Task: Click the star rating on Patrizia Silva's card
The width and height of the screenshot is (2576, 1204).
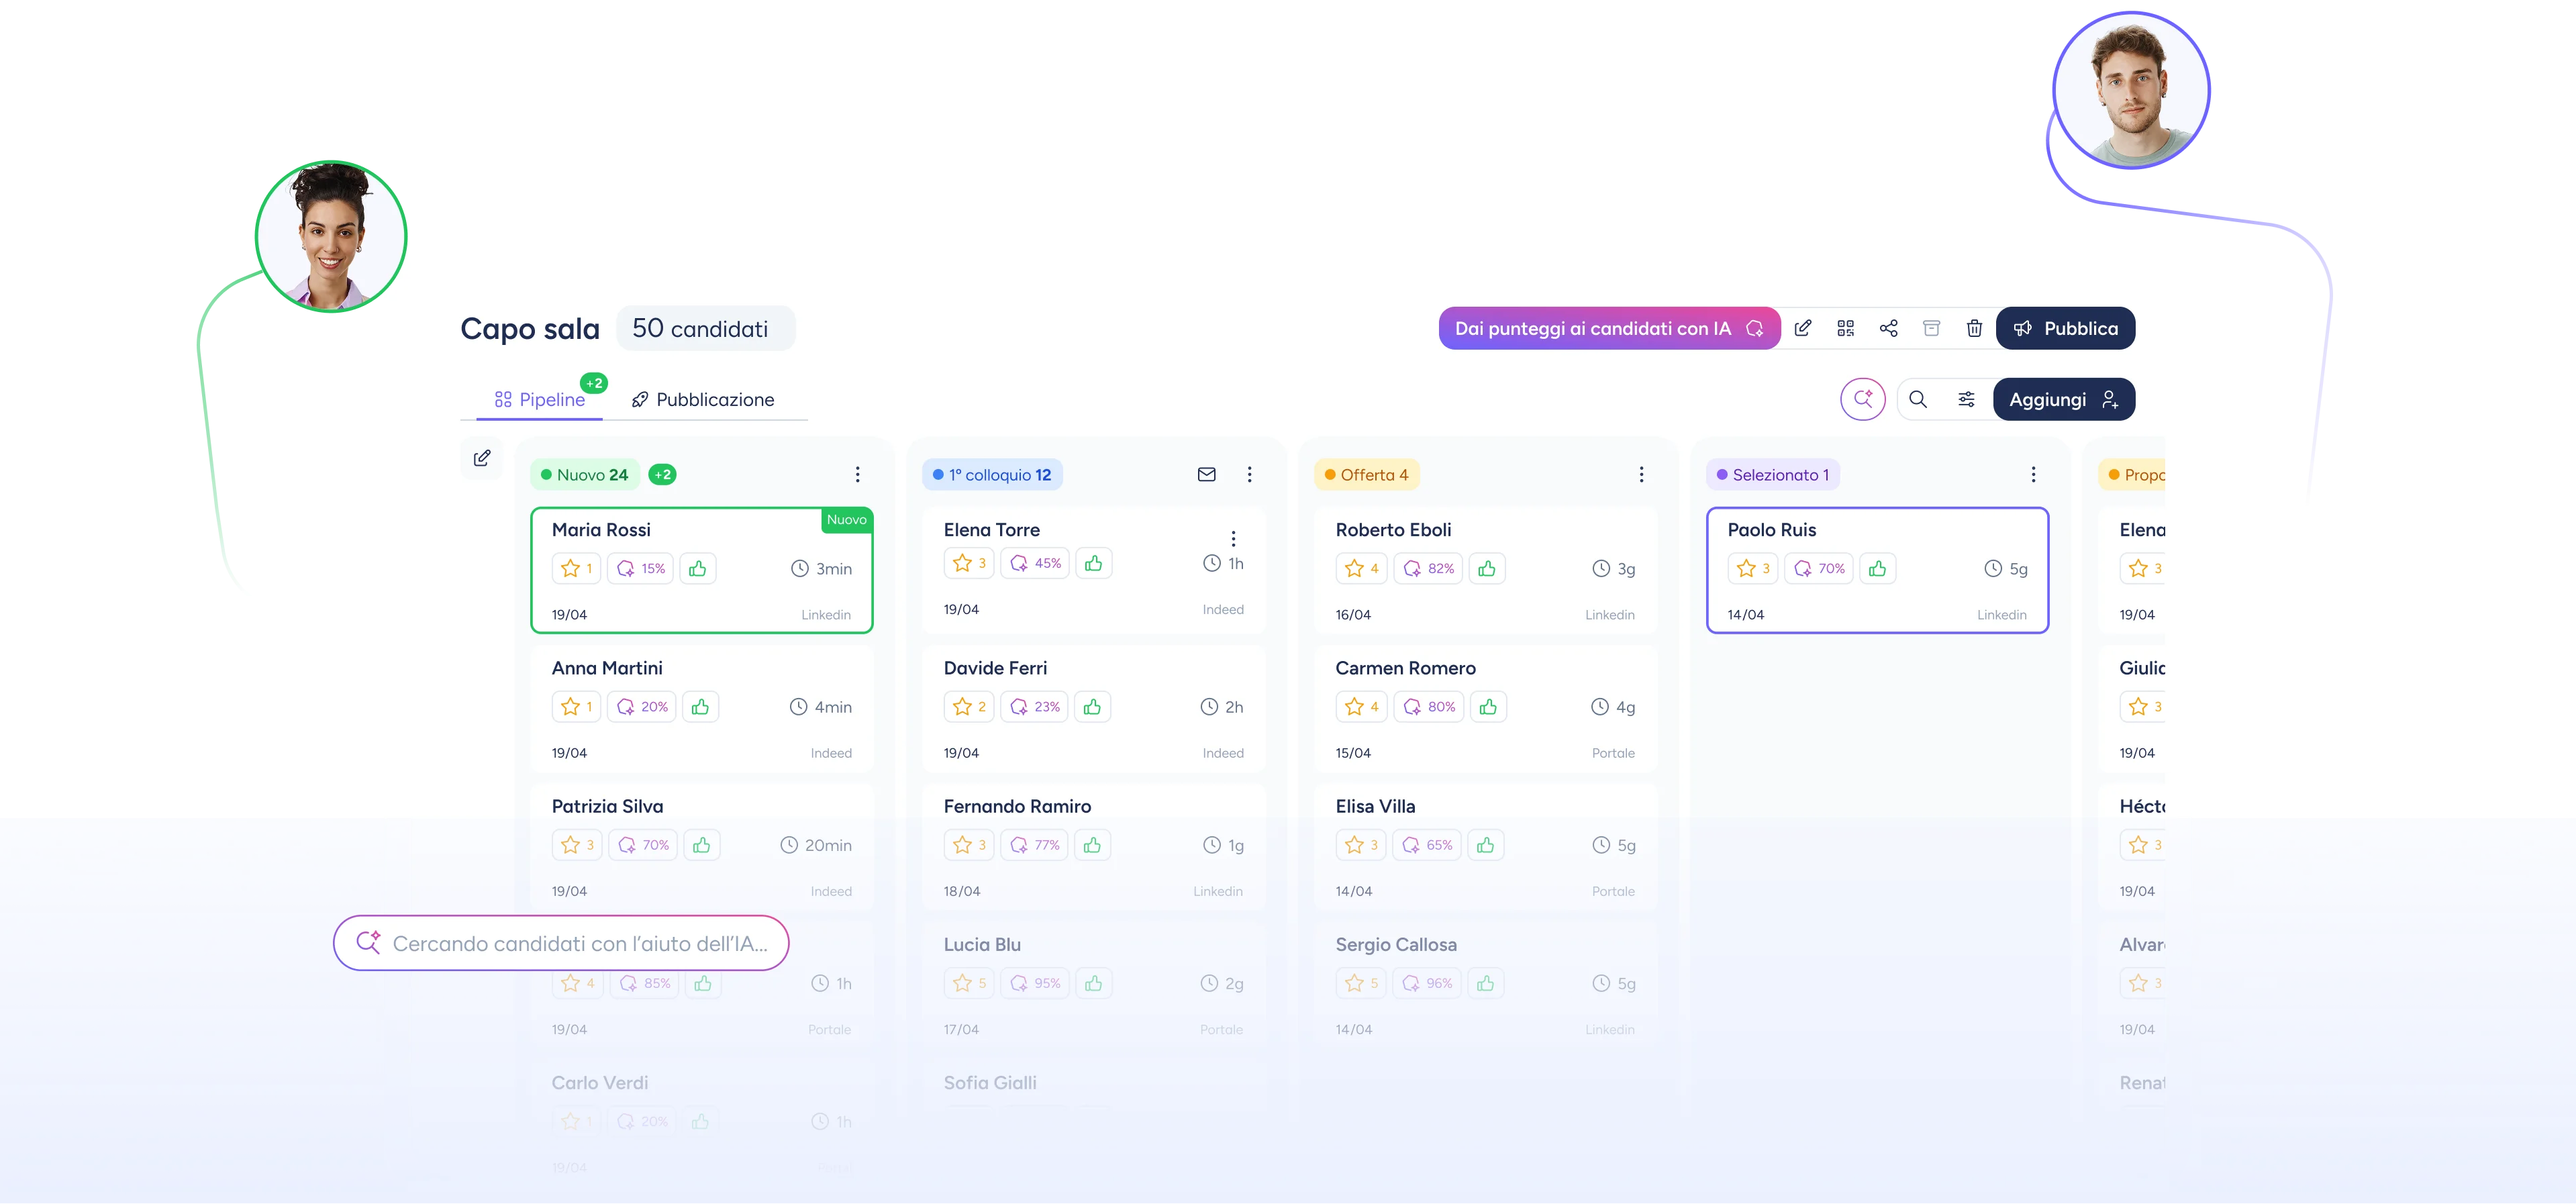Action: (x=577, y=845)
